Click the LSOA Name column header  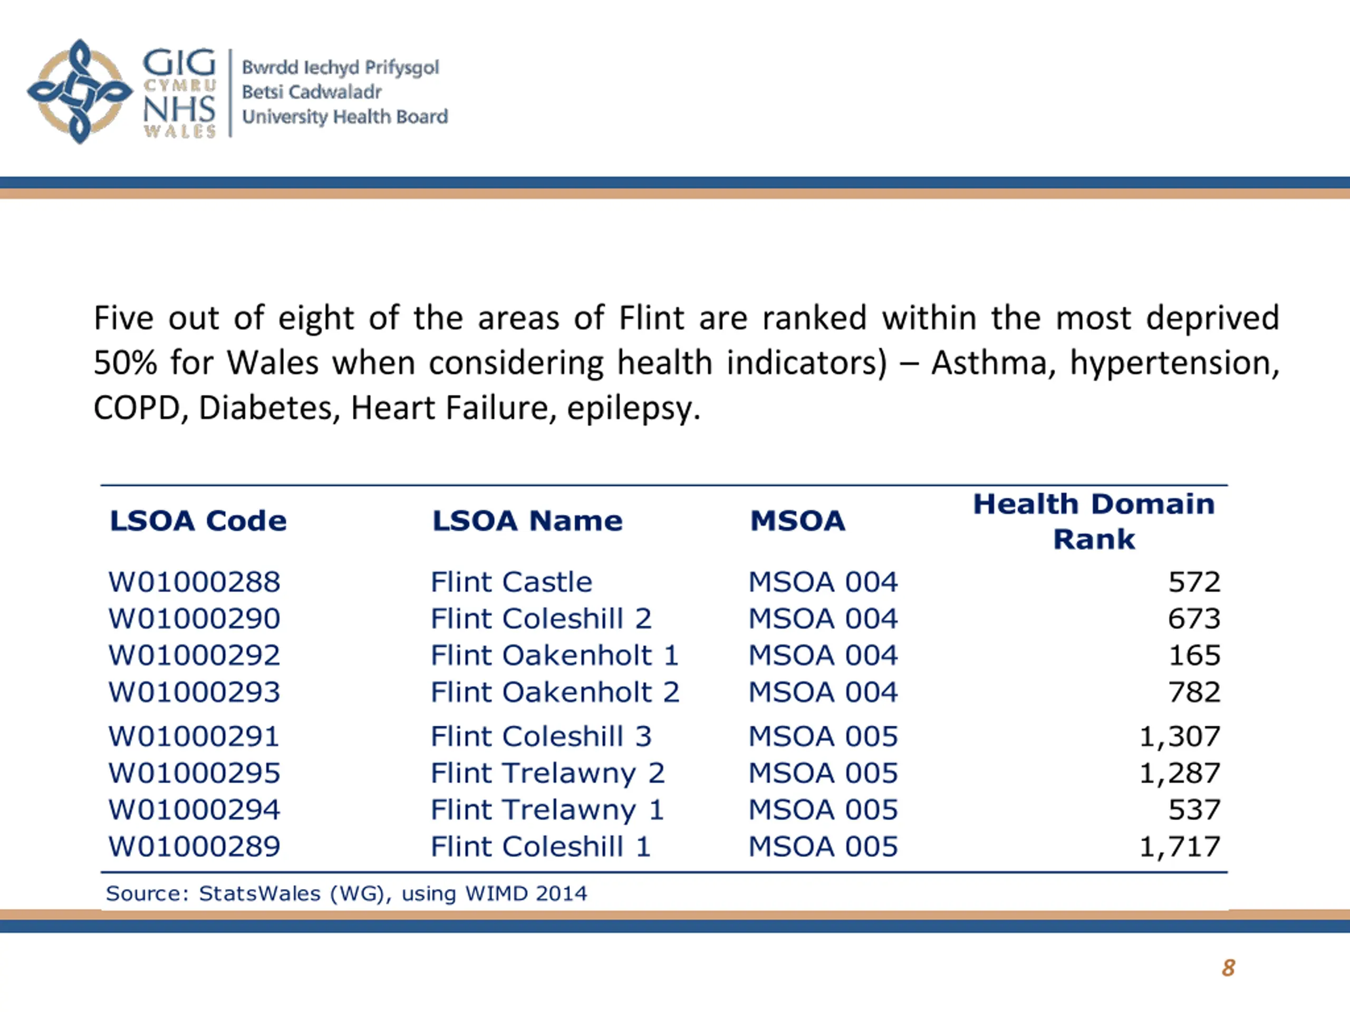point(528,521)
